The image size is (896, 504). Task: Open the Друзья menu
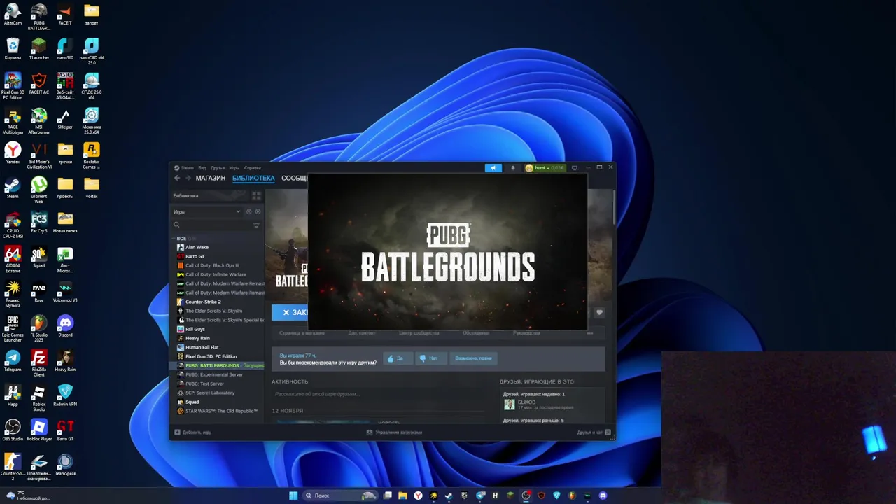click(x=218, y=168)
